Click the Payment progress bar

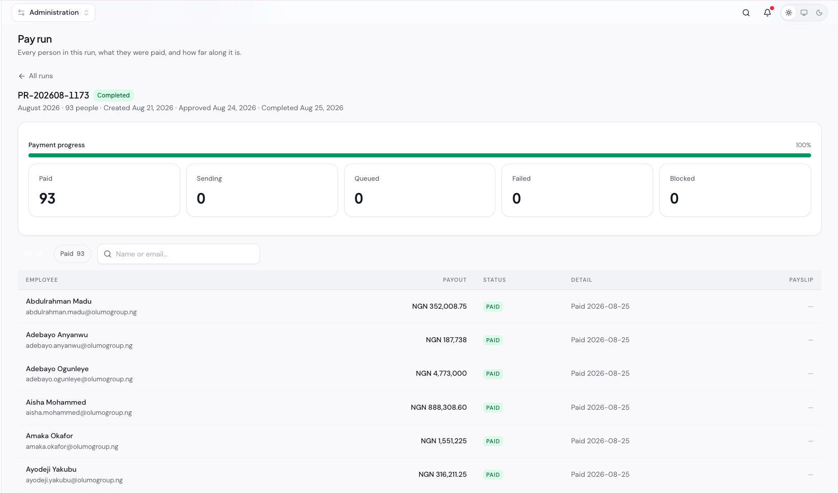click(420, 155)
